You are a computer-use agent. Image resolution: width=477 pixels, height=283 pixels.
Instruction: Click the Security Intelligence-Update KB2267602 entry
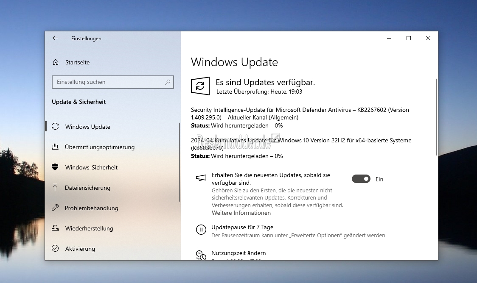pos(300,114)
